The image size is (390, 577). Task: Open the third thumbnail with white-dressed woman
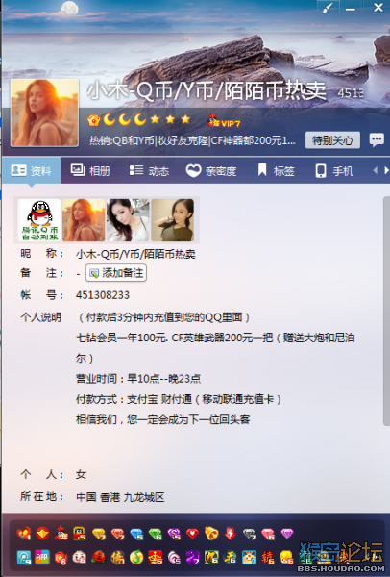(128, 220)
